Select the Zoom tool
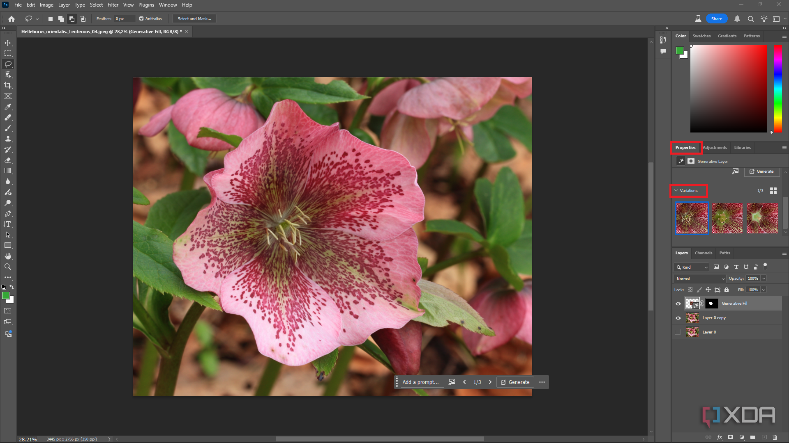This screenshot has height=443, width=789. tap(8, 267)
